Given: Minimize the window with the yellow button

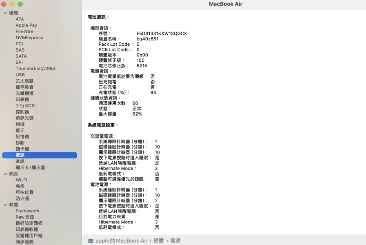Looking at the screenshot, I should point(12,4).
